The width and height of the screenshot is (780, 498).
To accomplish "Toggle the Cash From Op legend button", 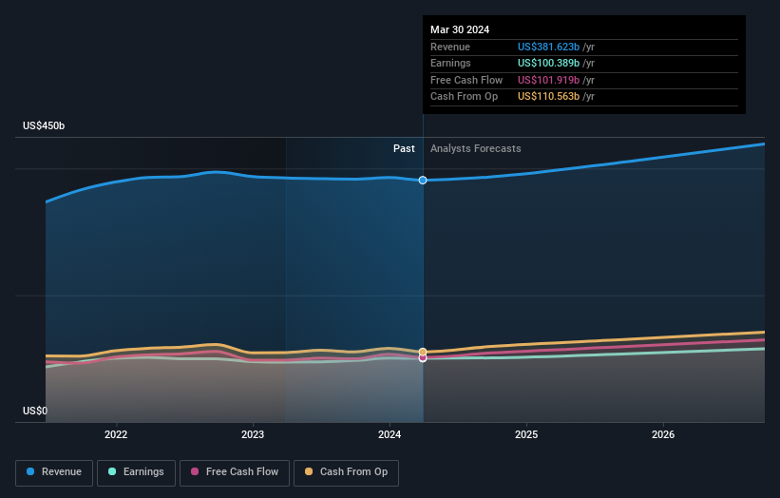I will [346, 472].
